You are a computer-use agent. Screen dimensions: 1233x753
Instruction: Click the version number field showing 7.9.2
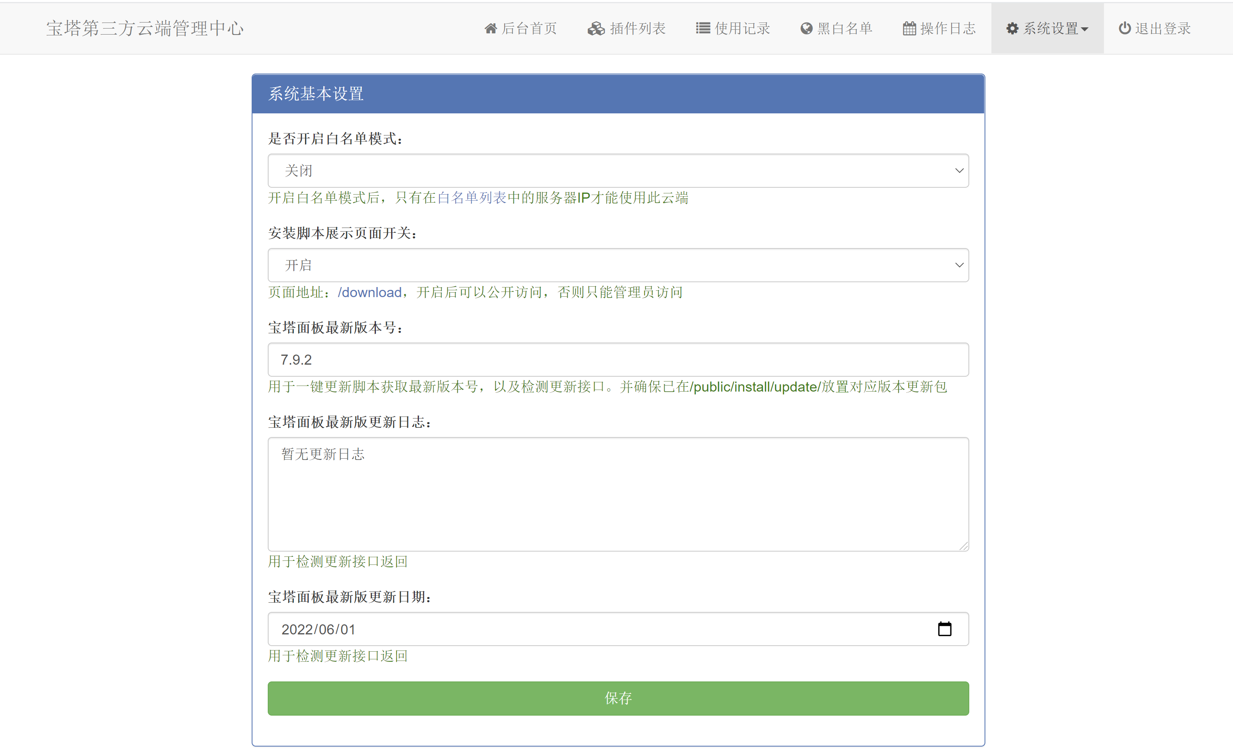click(x=618, y=360)
